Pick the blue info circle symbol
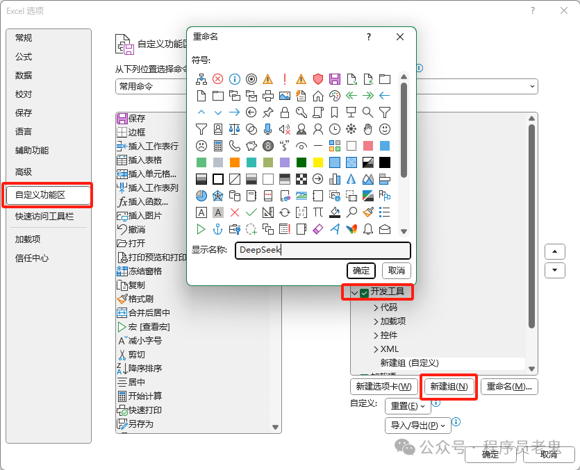Image resolution: width=580 pixels, height=470 pixels. (x=235, y=79)
